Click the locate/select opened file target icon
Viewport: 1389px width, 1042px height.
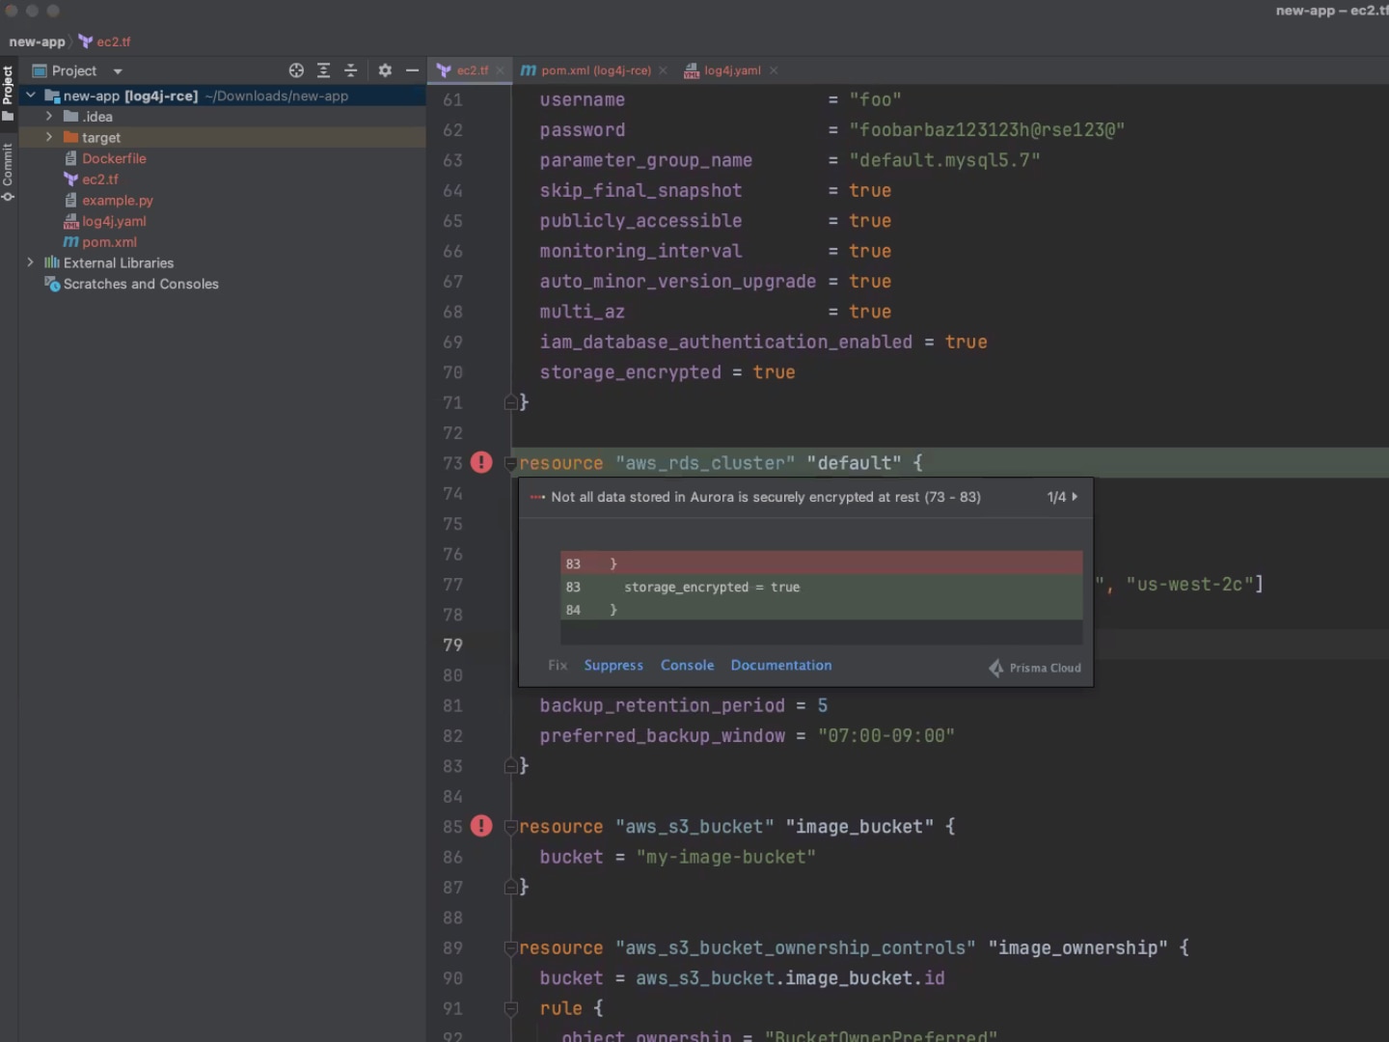pyautogui.click(x=296, y=70)
